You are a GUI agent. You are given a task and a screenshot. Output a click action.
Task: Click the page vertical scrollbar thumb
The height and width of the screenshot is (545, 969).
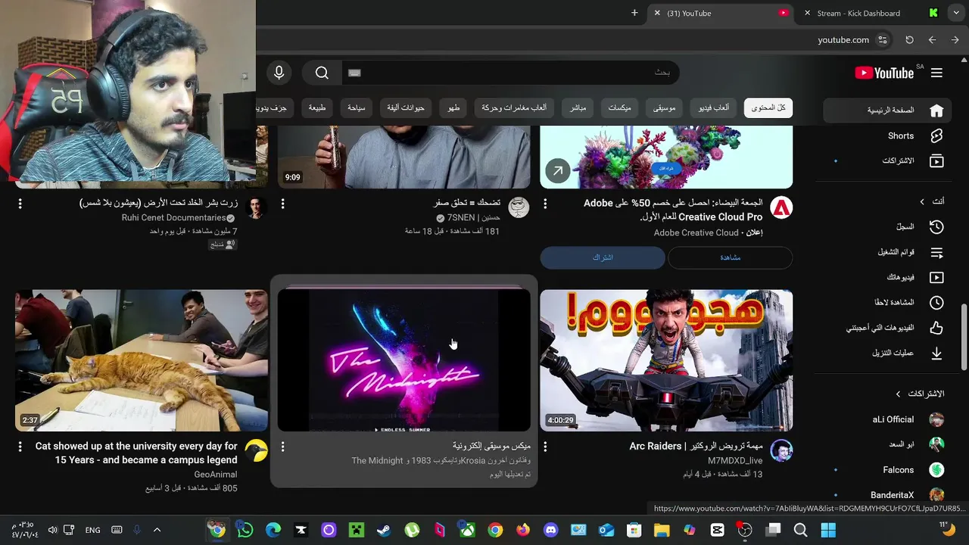coord(964,337)
